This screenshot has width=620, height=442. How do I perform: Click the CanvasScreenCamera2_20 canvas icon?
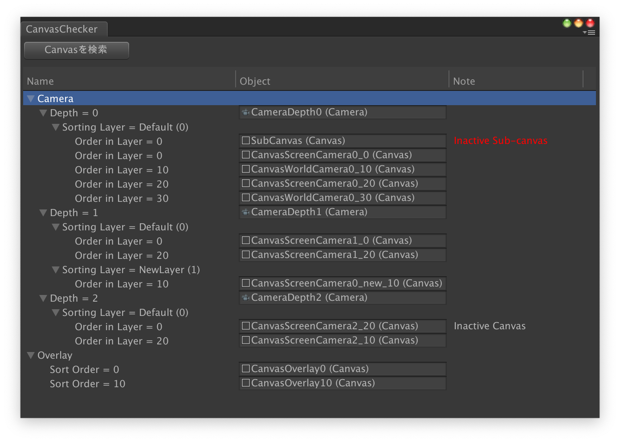click(x=245, y=326)
